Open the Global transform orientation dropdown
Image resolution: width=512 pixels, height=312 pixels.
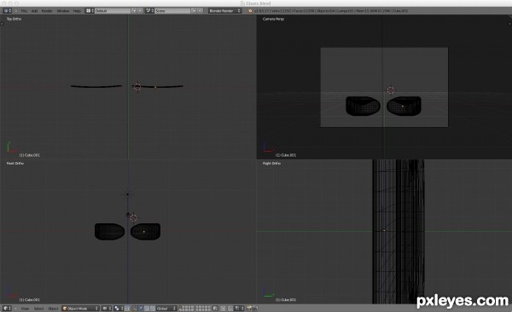(166, 308)
